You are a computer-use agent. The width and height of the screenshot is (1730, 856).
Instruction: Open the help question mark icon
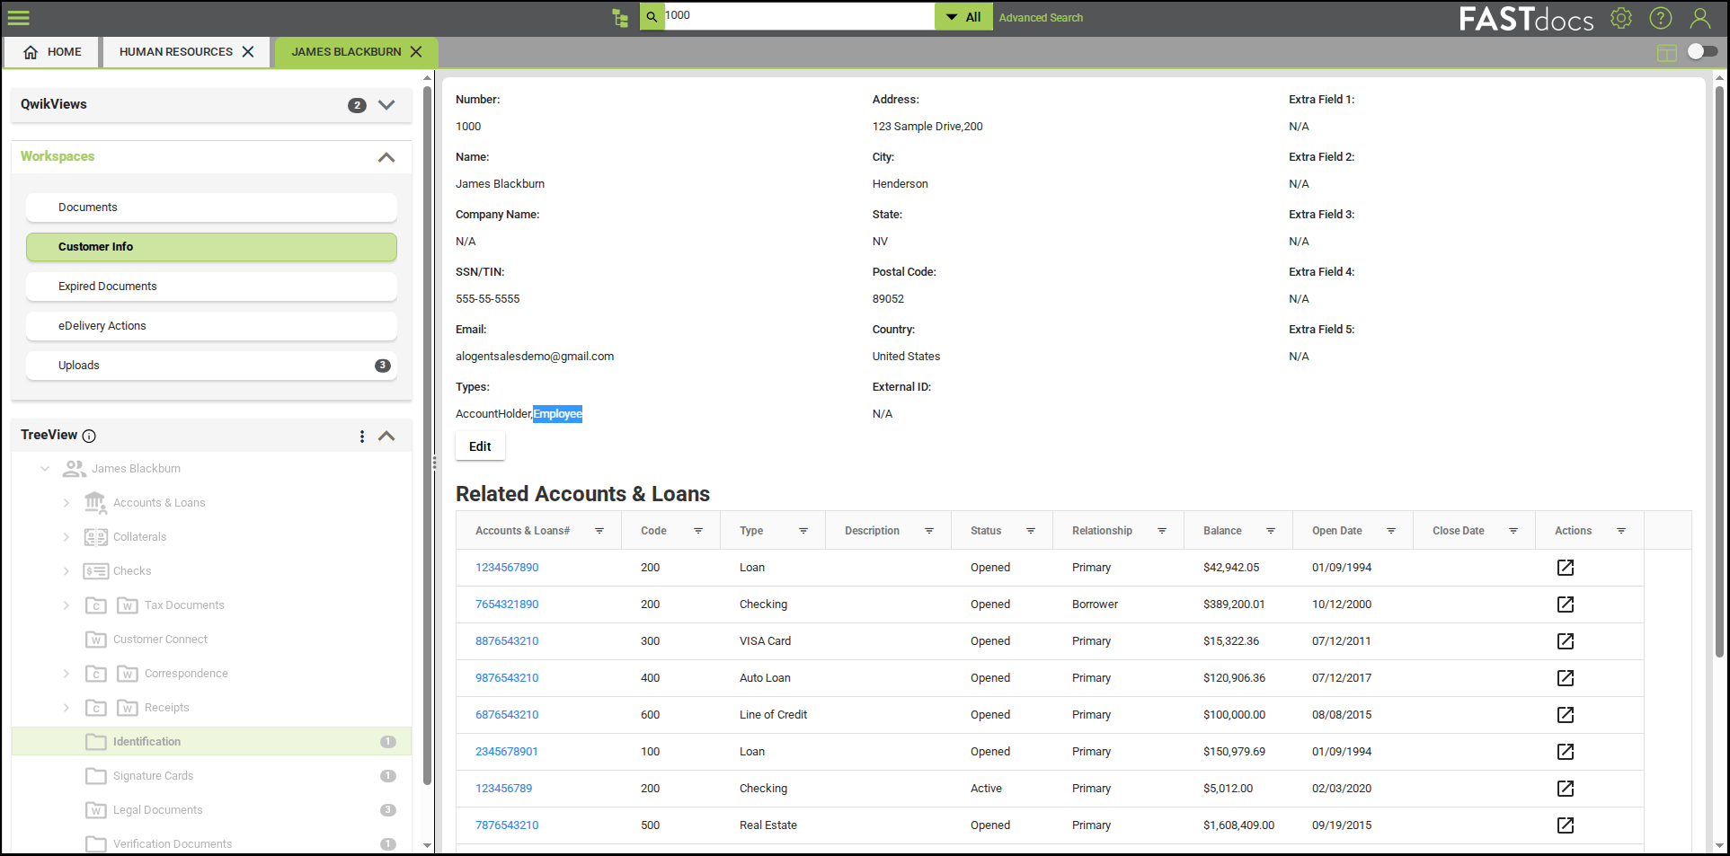pos(1661,18)
